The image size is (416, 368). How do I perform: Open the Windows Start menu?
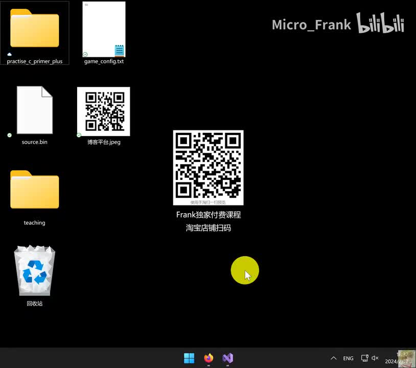[189, 358]
